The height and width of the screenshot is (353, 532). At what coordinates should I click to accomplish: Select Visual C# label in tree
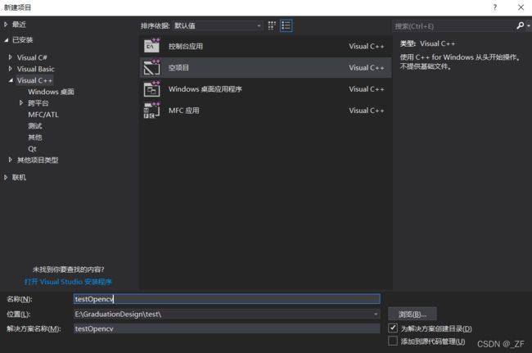(x=32, y=57)
